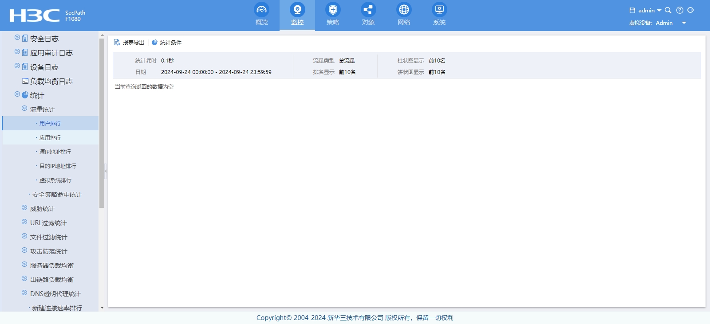This screenshot has height=324, width=710.
Task: Open help via the question mark icon
Action: pos(679,10)
